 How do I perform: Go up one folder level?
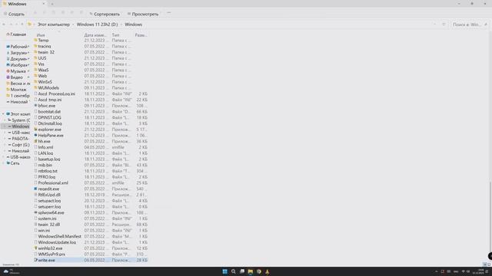pos(22,25)
